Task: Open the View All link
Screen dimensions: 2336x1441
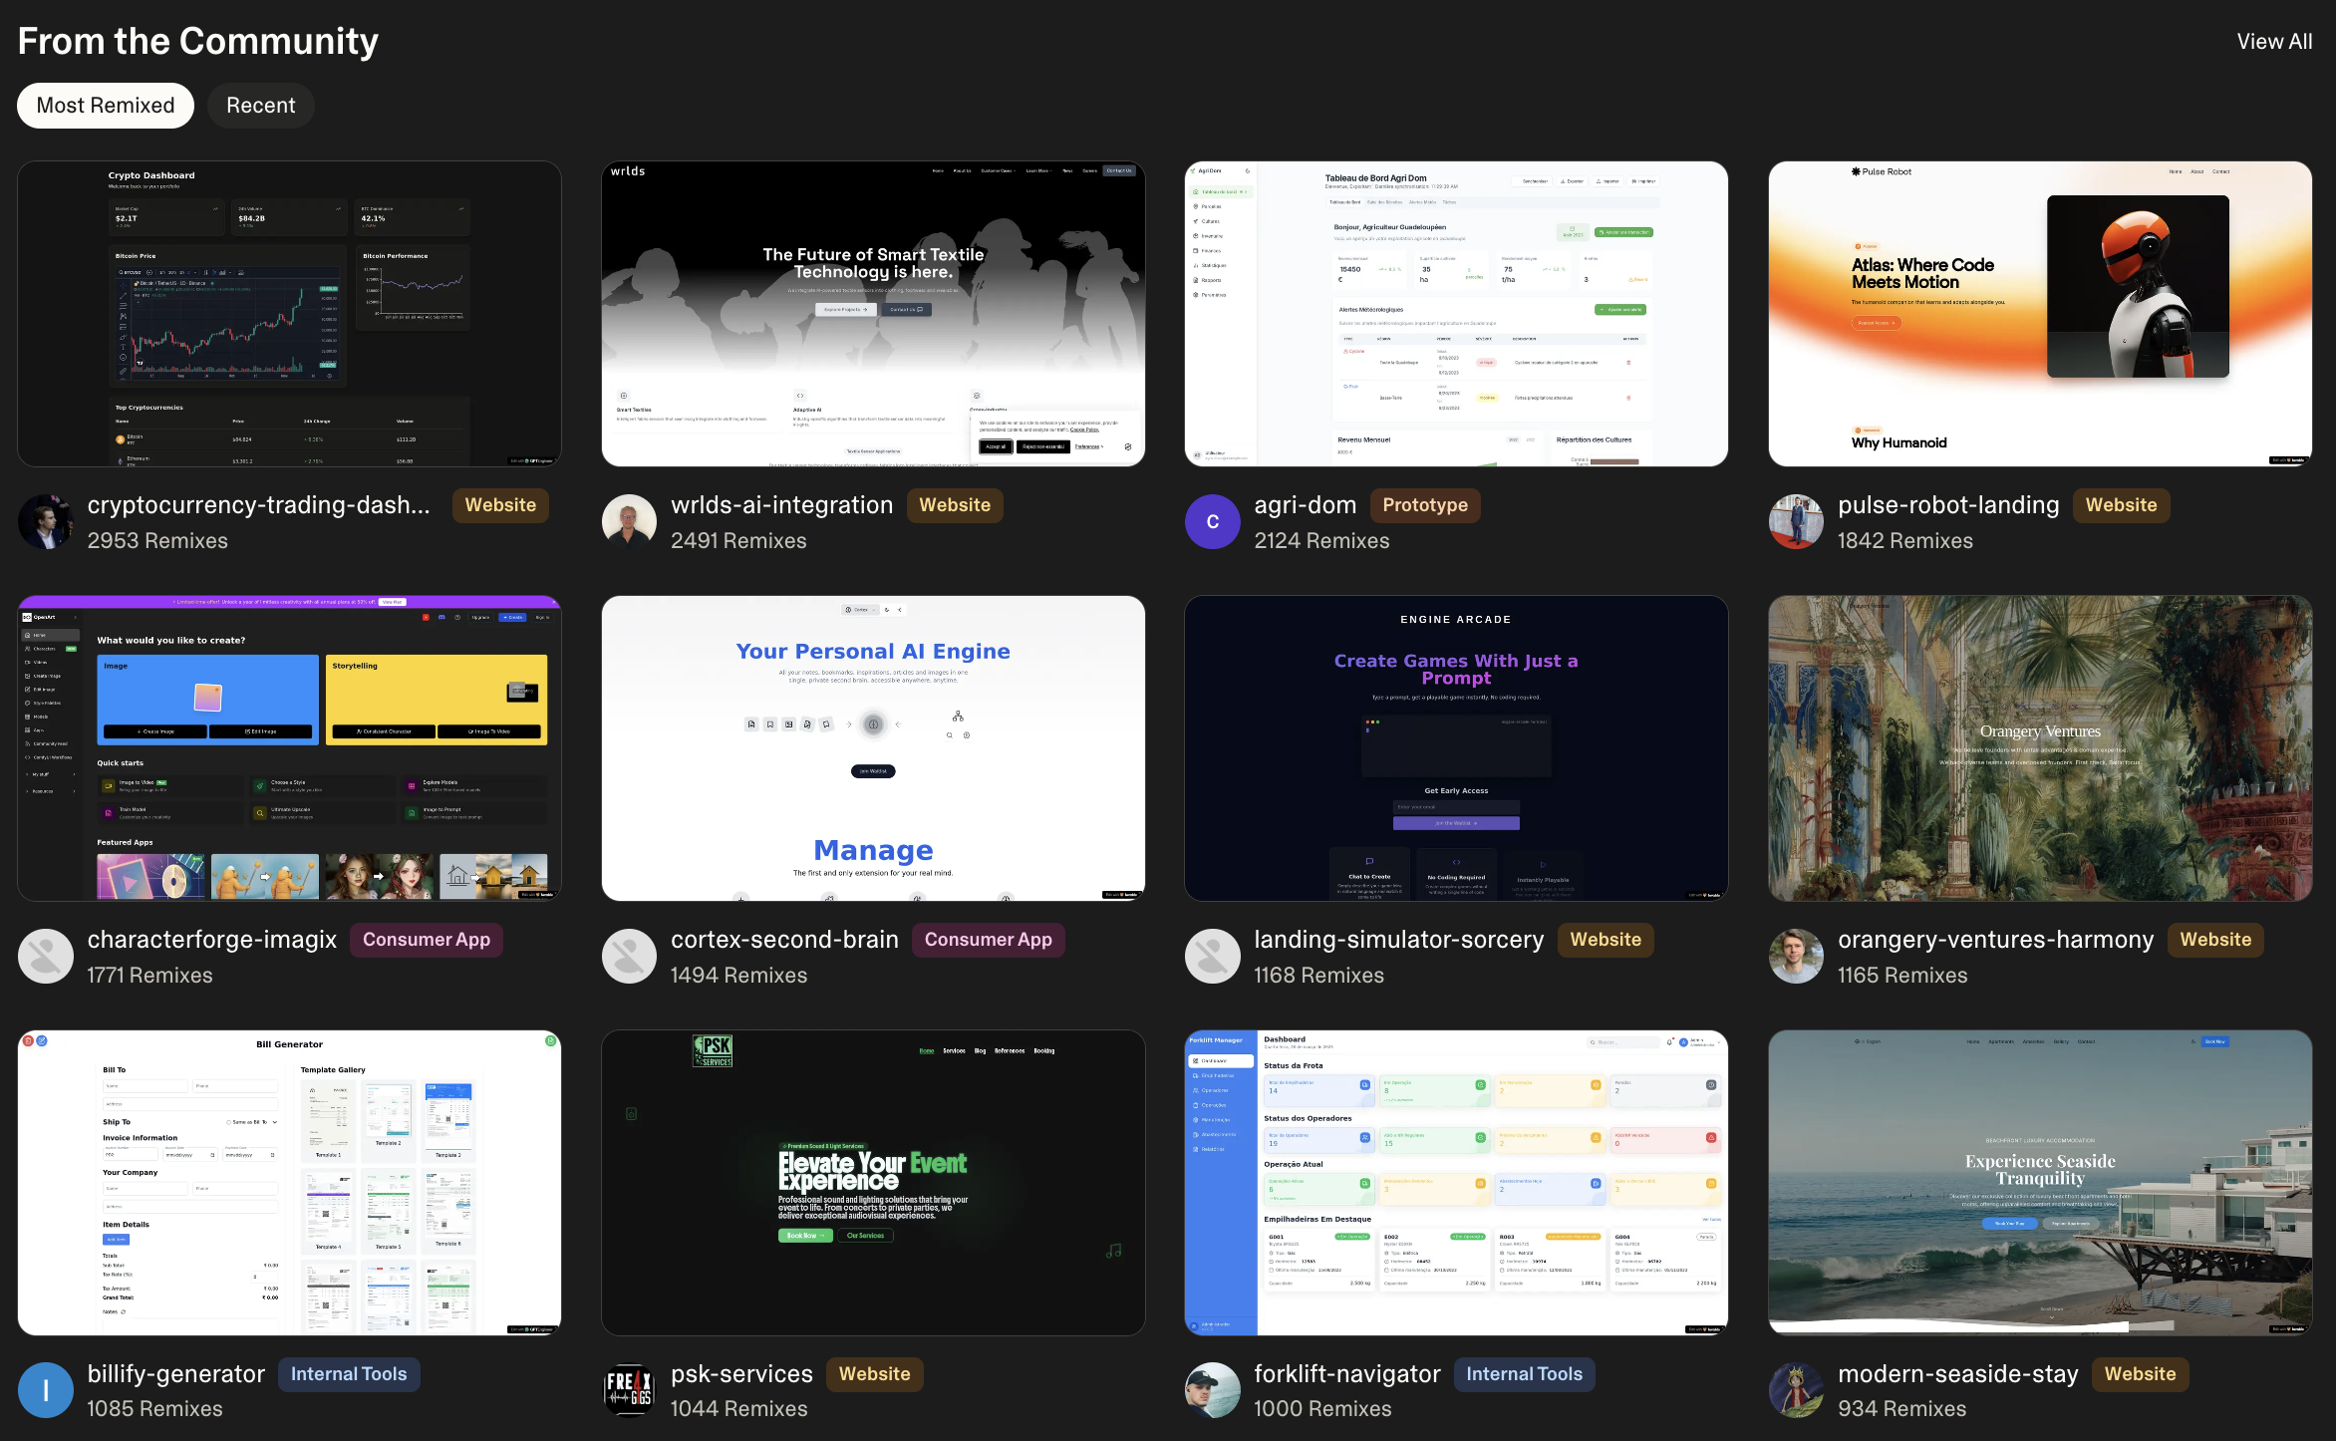Action: (x=2273, y=42)
